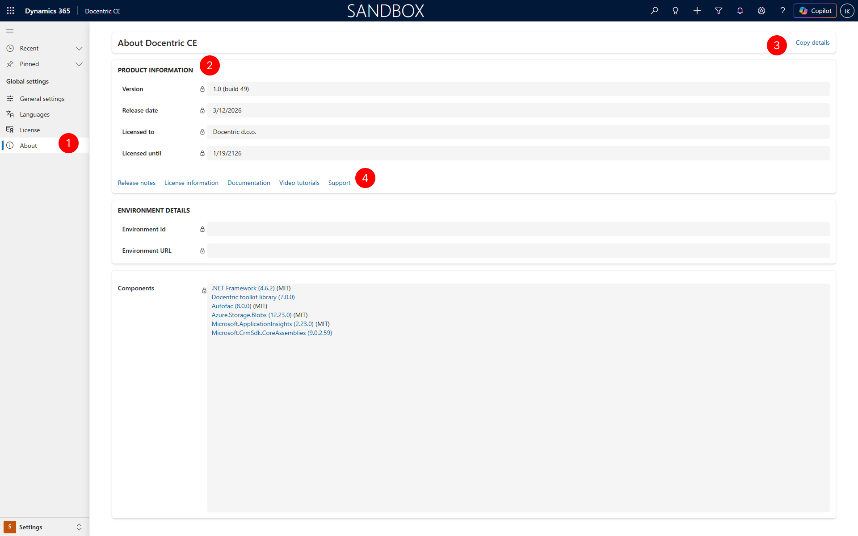
Task: Open Microsoft.CrmSdk.CoreAssemblies (9.0.2.59) link
Action: coord(272,333)
